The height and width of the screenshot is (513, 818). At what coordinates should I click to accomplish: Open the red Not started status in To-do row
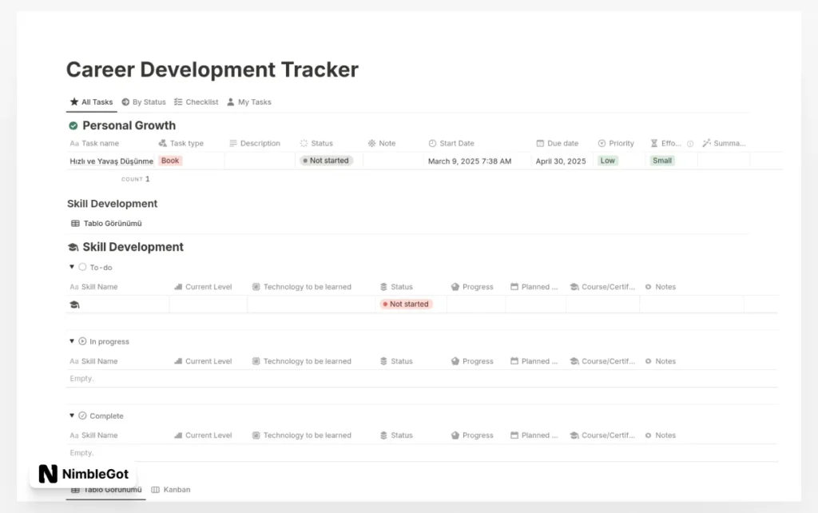pos(406,304)
